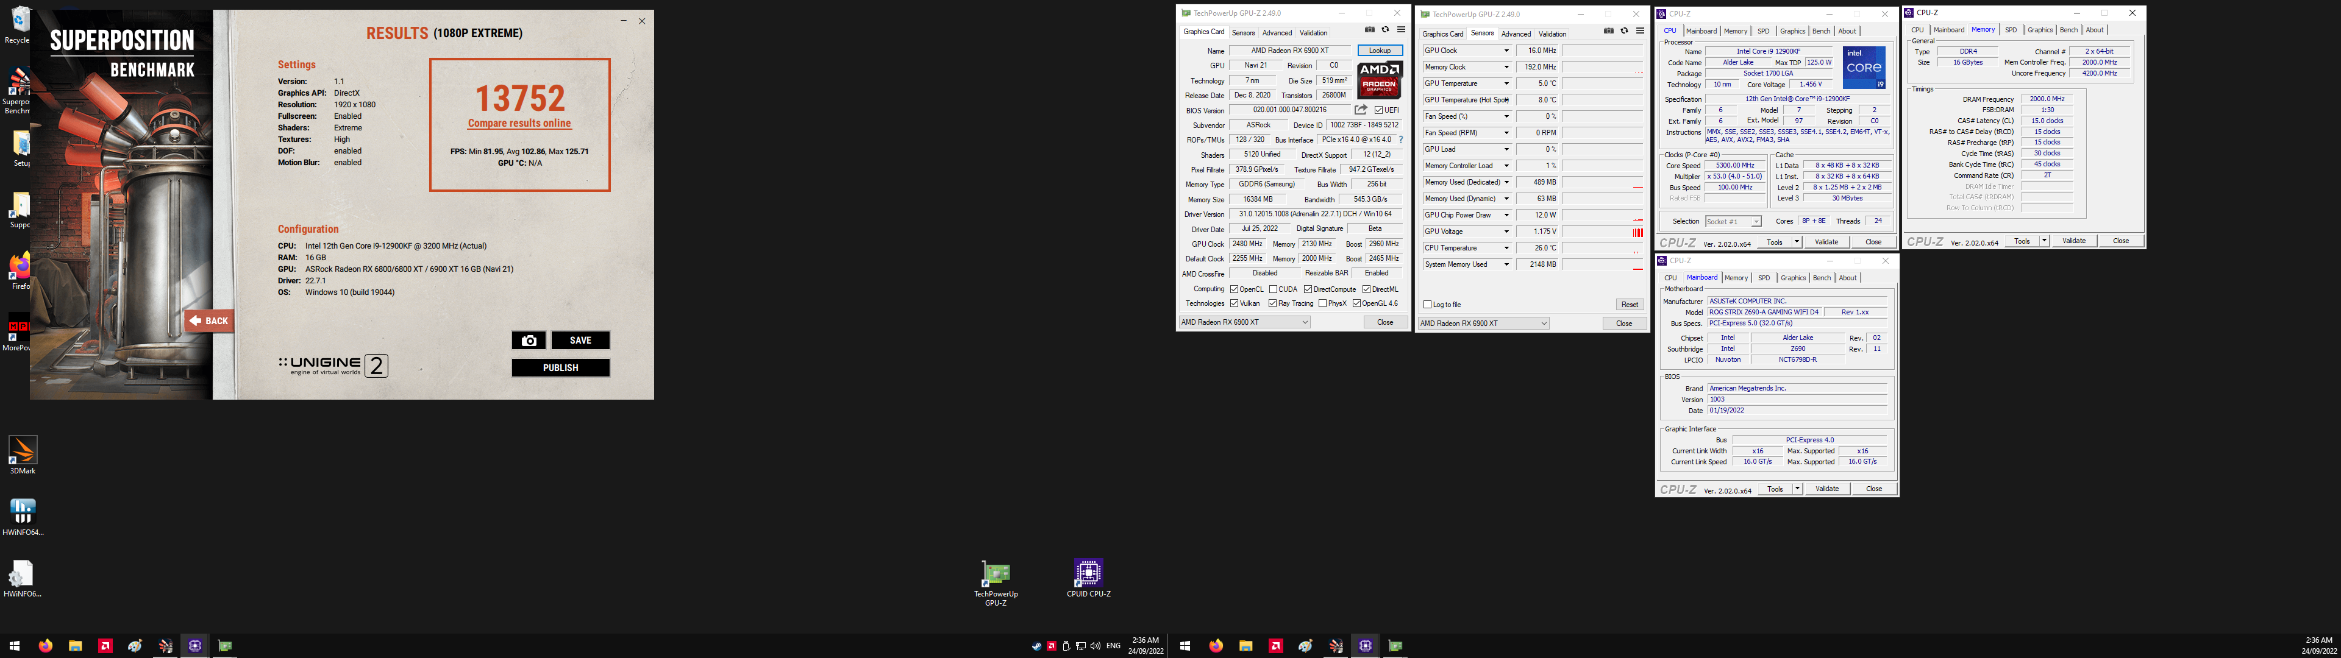This screenshot has width=2341, height=658.
Task: Click the GPU name field AMD Radeon RX 6900 XT
Action: [1289, 51]
